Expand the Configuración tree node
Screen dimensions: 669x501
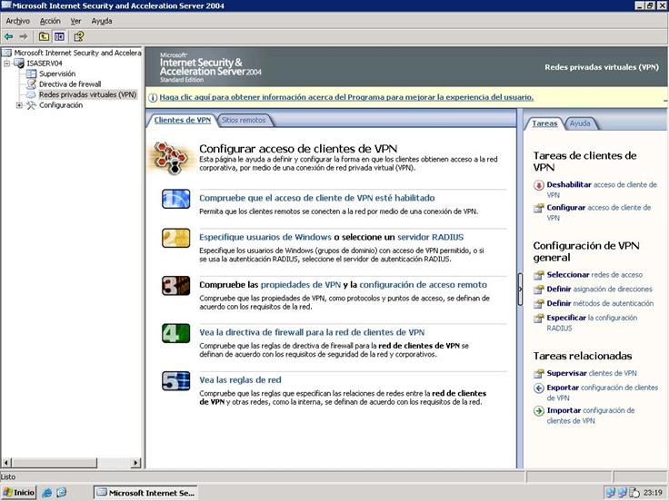click(x=19, y=105)
